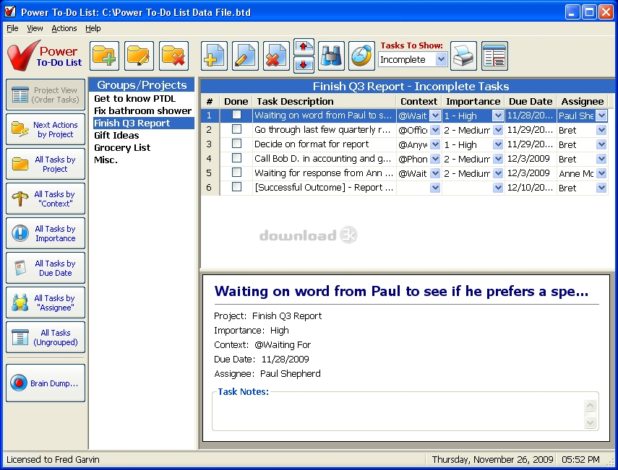Click the Brain Dump button
The height and width of the screenshot is (470, 618).
tap(46, 383)
